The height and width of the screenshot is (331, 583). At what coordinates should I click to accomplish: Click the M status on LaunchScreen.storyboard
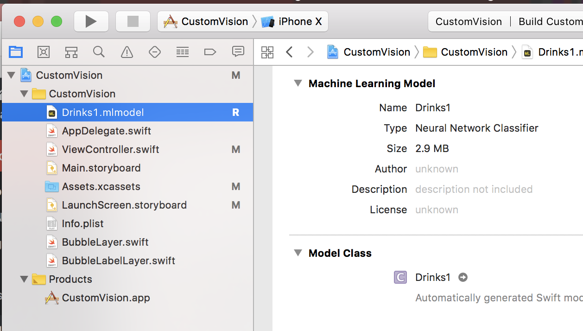(x=235, y=205)
